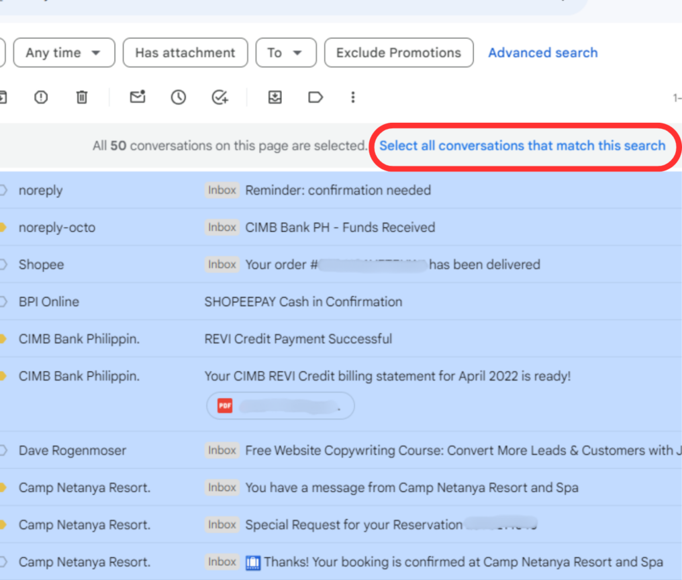Screen dimensions: 682x580
Task: Move the selected conversations to a folder
Action: click(x=275, y=97)
